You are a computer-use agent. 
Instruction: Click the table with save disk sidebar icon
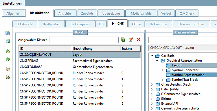[8, 33]
